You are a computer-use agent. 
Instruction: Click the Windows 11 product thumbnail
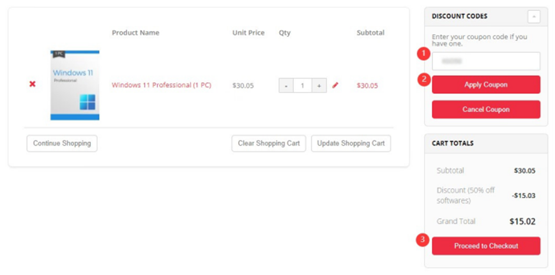click(75, 85)
